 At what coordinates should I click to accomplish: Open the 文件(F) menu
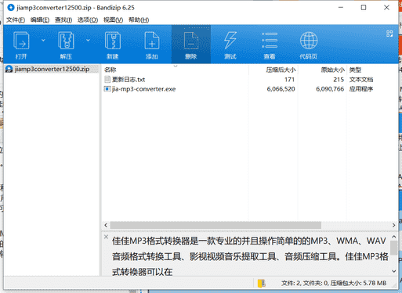(16, 20)
